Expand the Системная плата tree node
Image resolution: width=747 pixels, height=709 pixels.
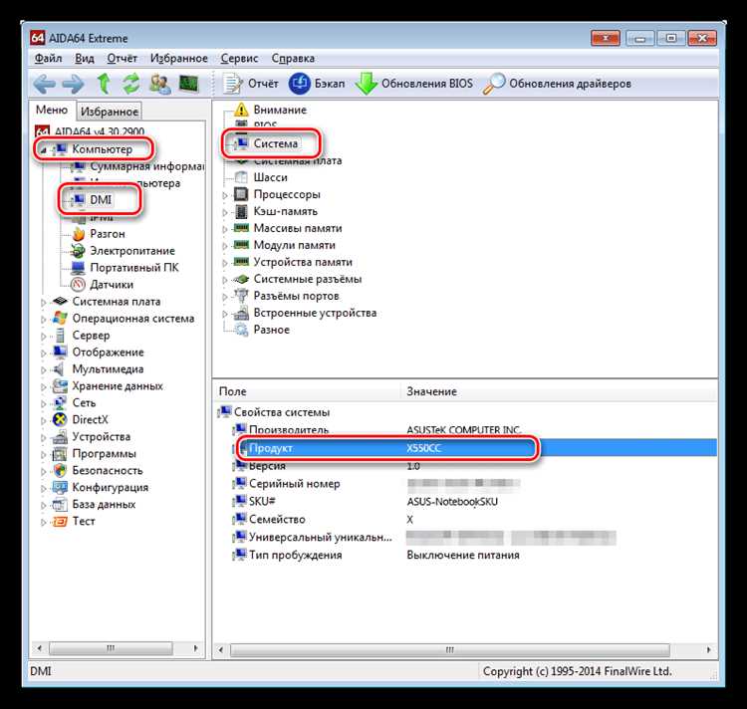click(x=43, y=302)
